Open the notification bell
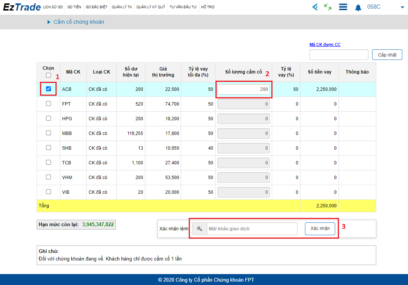The height and width of the screenshot is (285, 408). (358, 8)
